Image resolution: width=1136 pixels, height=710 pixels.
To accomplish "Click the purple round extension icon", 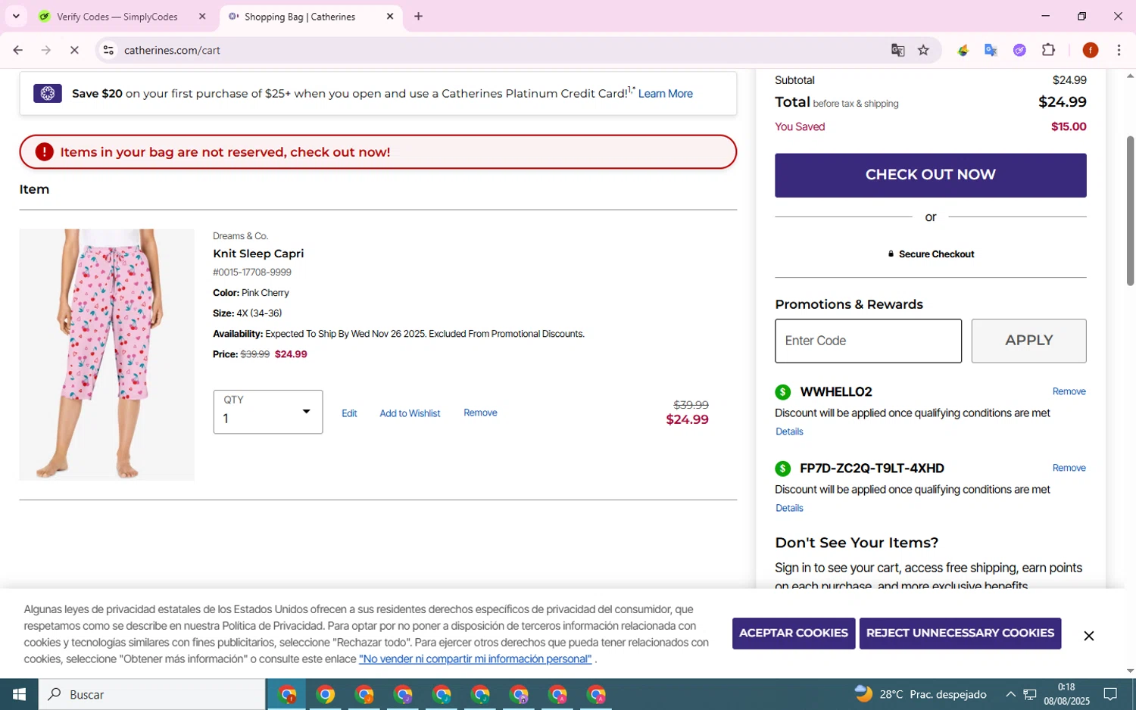I will (x=1019, y=51).
